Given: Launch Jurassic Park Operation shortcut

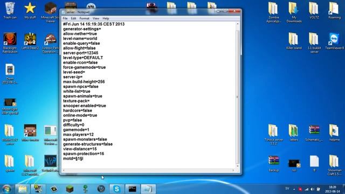Looking at the screenshot, I should [x=50, y=43].
